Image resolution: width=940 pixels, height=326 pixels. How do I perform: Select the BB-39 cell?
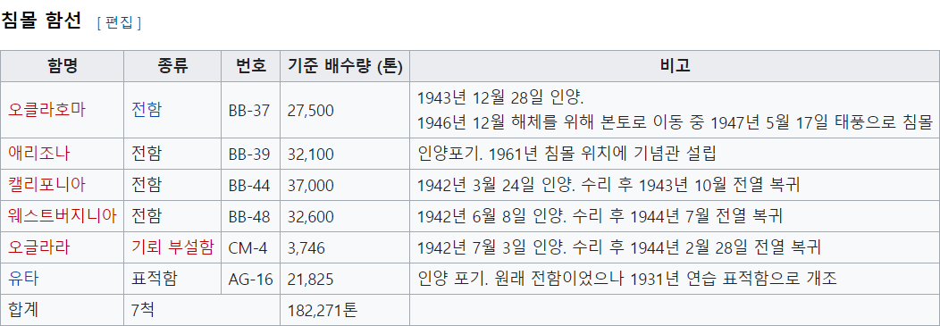coord(249,154)
